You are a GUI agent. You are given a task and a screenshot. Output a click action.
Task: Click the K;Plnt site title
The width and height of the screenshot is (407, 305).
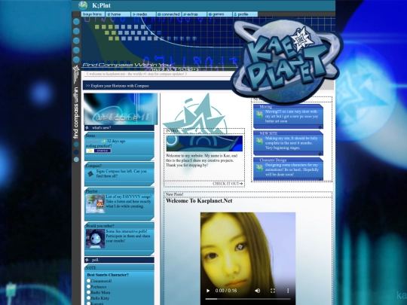[x=101, y=5]
